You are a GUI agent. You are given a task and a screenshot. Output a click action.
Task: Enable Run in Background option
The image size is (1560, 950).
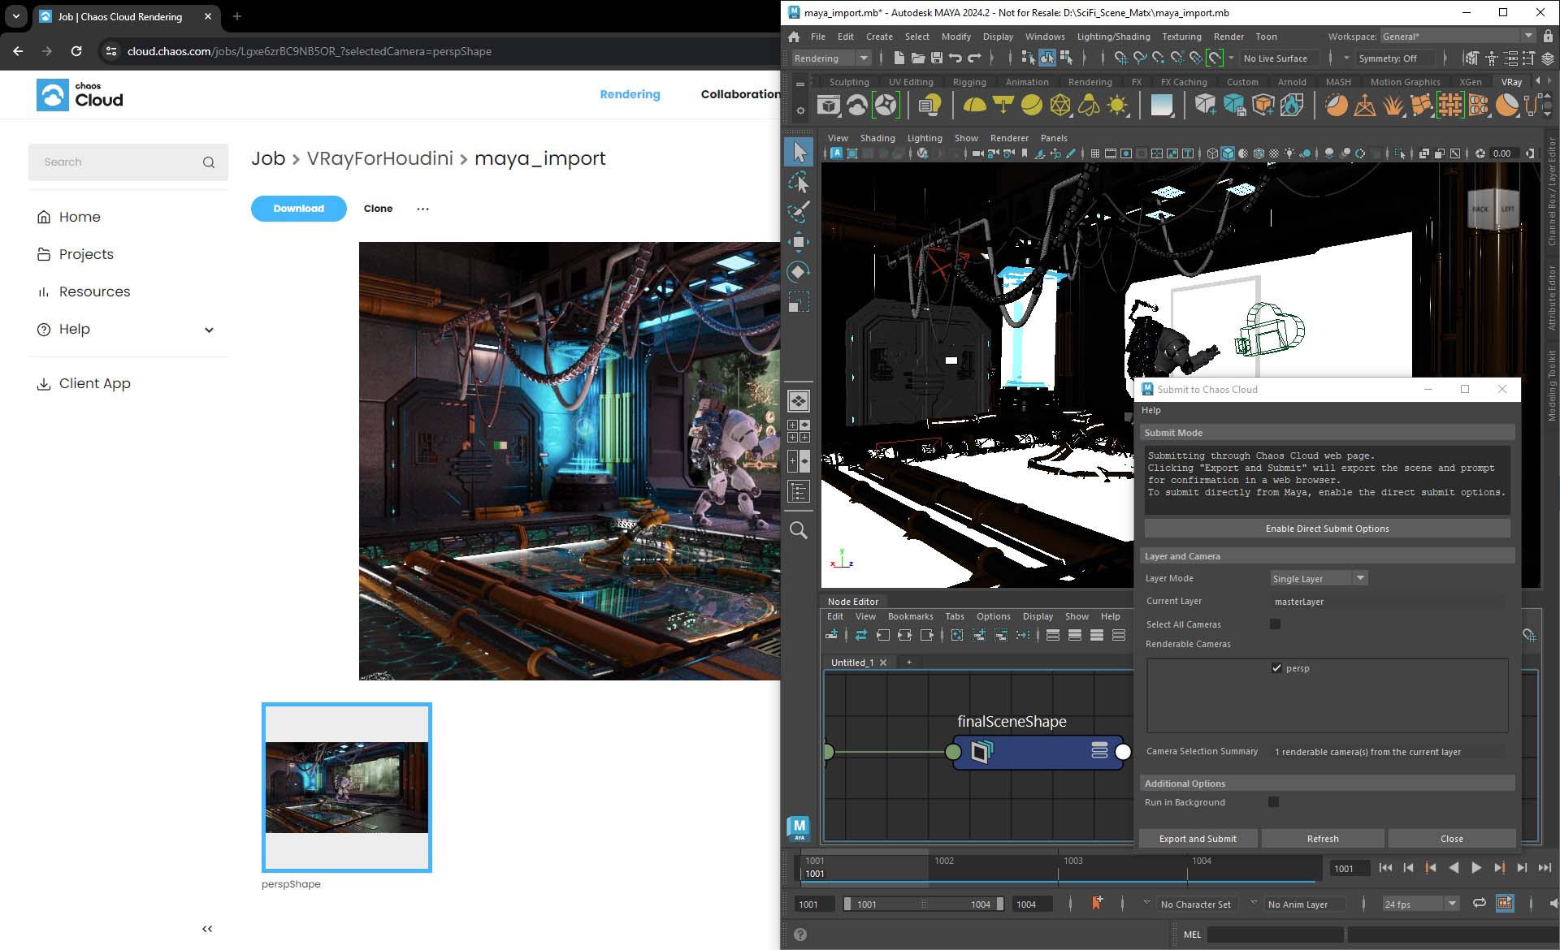1273,801
